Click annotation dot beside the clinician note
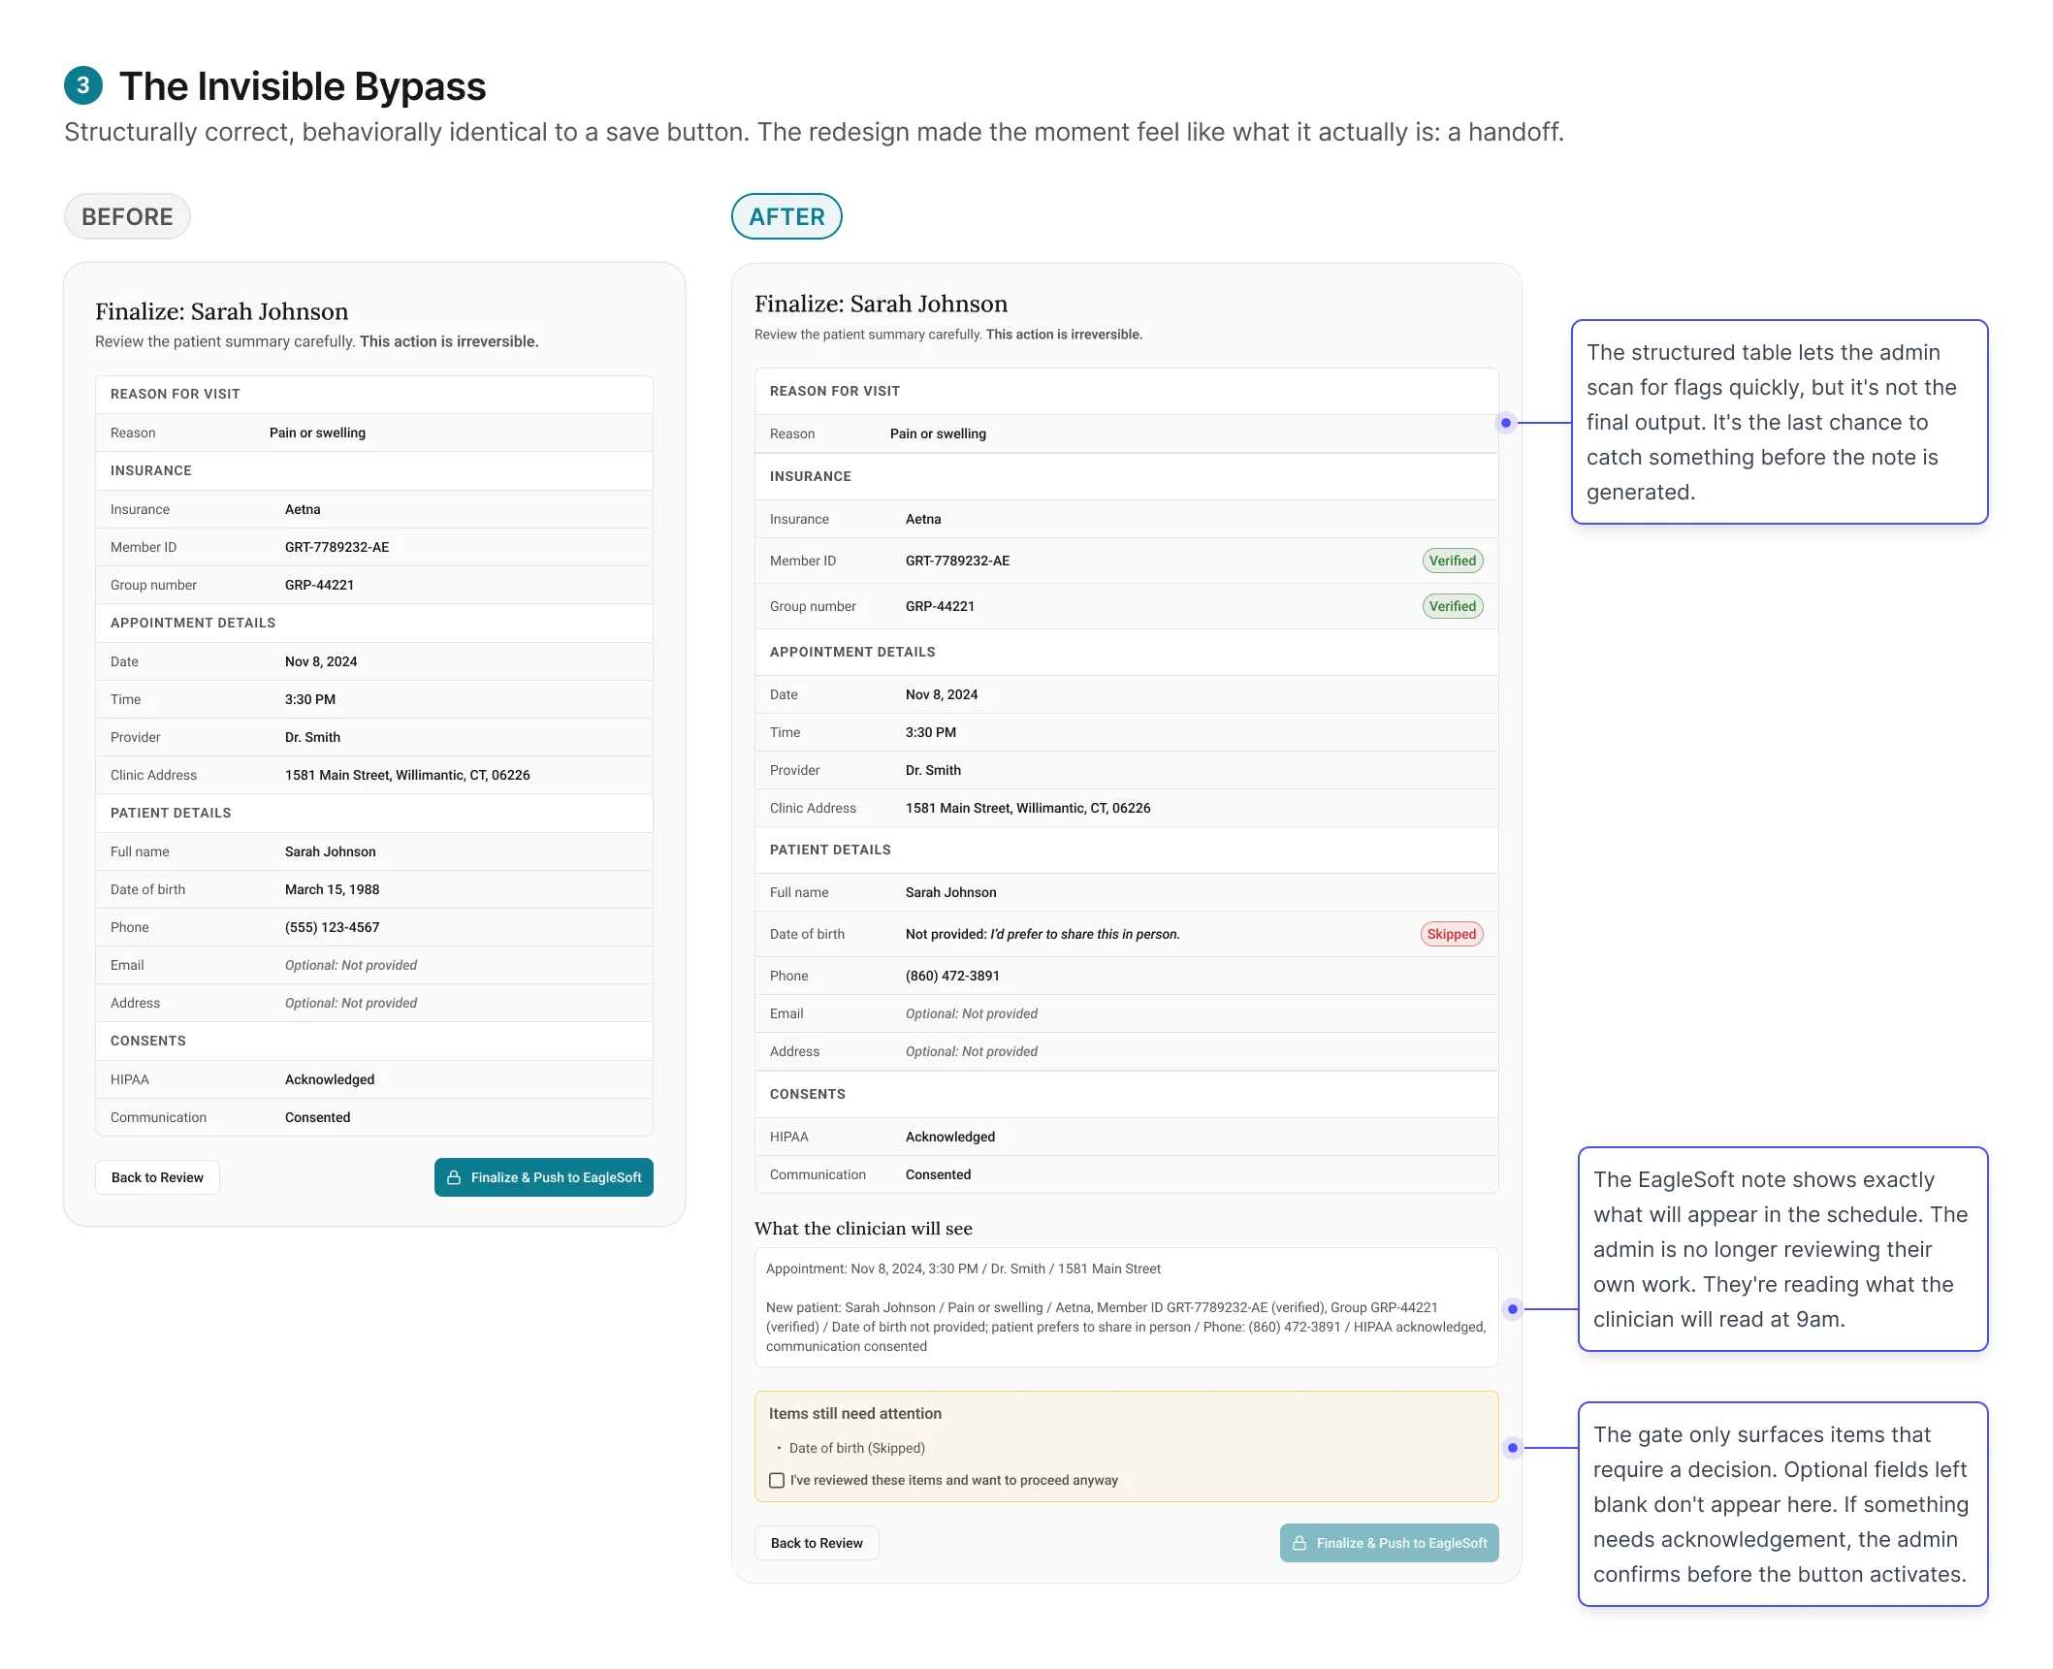This screenshot has width=2053, height=1669. click(1512, 1309)
